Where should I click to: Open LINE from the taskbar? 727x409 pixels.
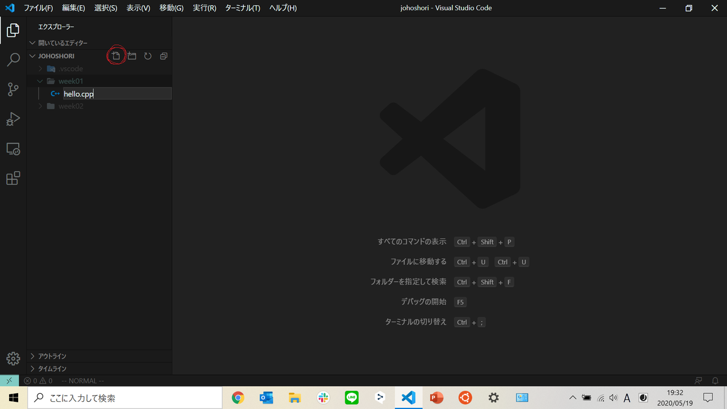point(352,397)
